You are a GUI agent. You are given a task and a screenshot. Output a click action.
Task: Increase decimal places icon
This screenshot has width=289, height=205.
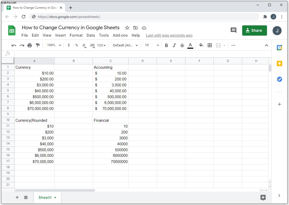click(x=92, y=46)
